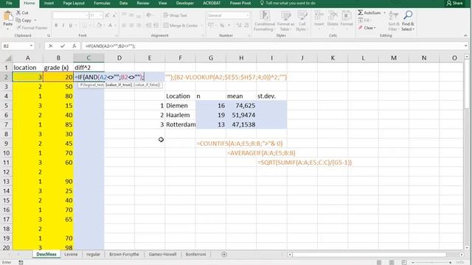Click the Share button
Viewport: 472px width, 265px height.
tap(454, 3)
